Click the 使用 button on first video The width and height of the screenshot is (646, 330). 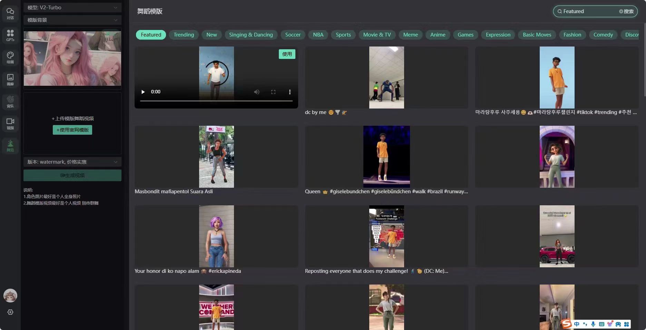click(x=287, y=54)
